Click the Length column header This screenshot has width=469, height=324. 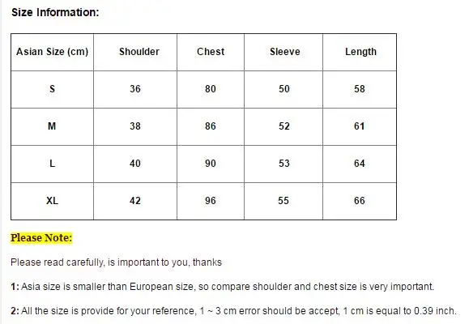click(360, 52)
